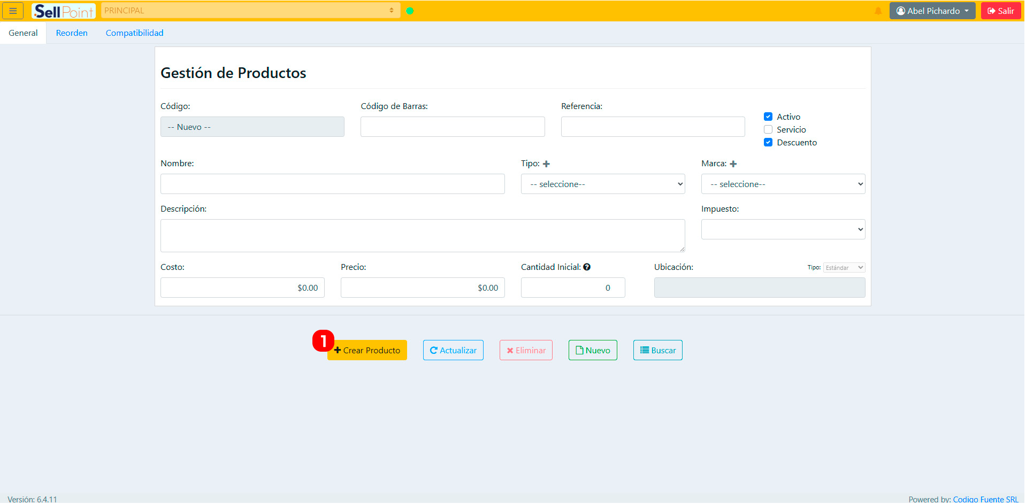
Task: Toggle the Descuento checkbox
Action: tap(768, 143)
